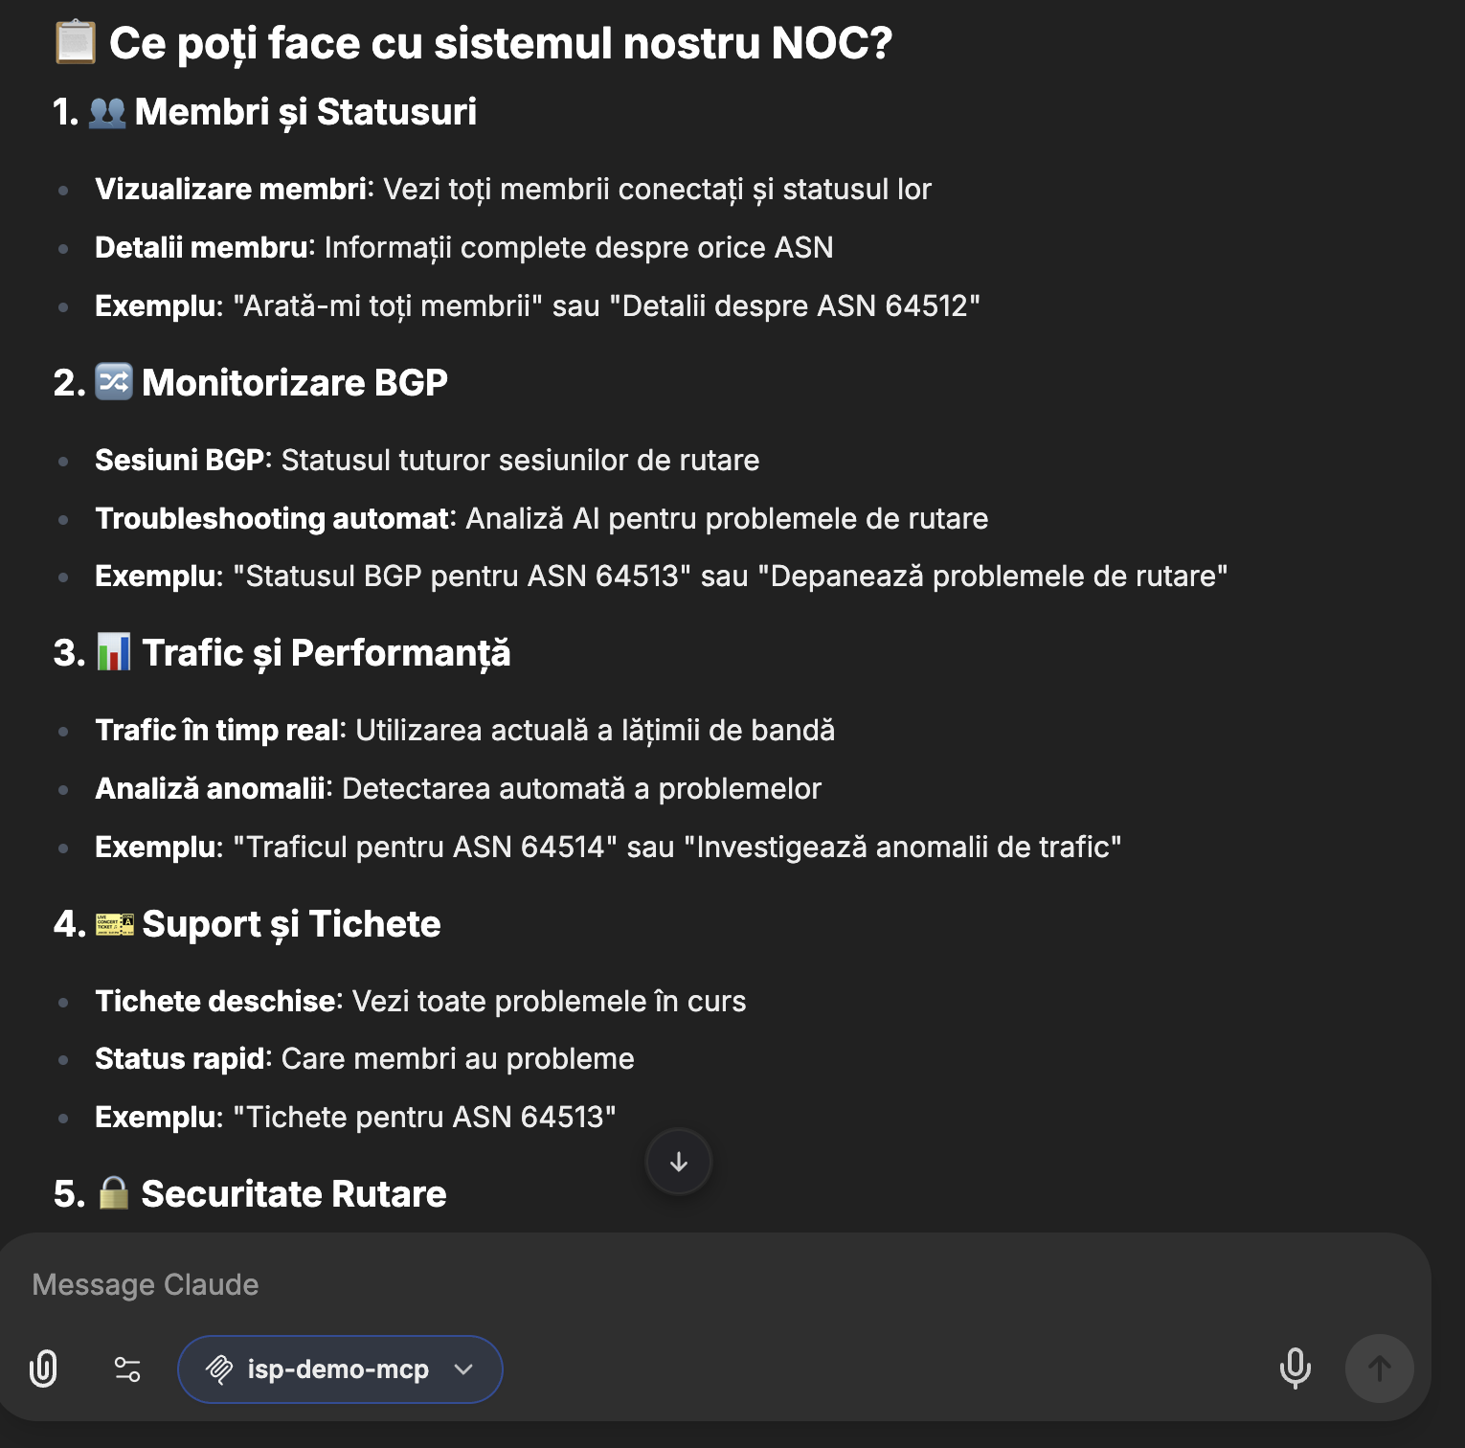Click the Membri și Statusuri section icon
Image resolution: width=1465 pixels, height=1448 pixels.
(110, 112)
